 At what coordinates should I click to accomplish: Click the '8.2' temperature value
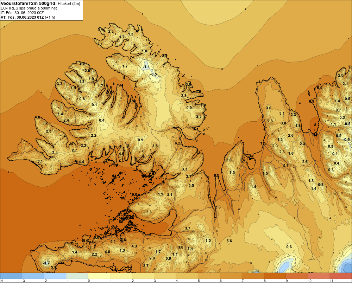(x=316, y=125)
